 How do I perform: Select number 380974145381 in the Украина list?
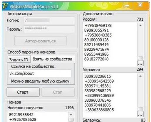[98, 86]
